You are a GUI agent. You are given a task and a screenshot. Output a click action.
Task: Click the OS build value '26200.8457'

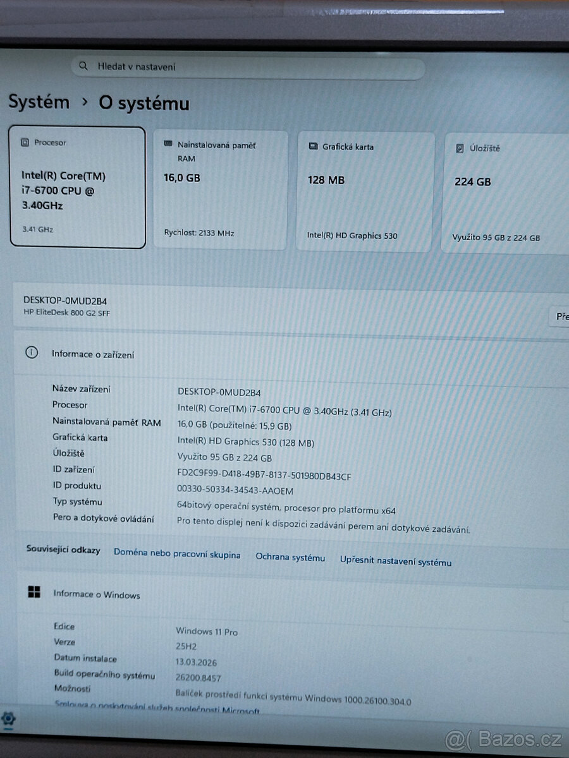tap(199, 677)
